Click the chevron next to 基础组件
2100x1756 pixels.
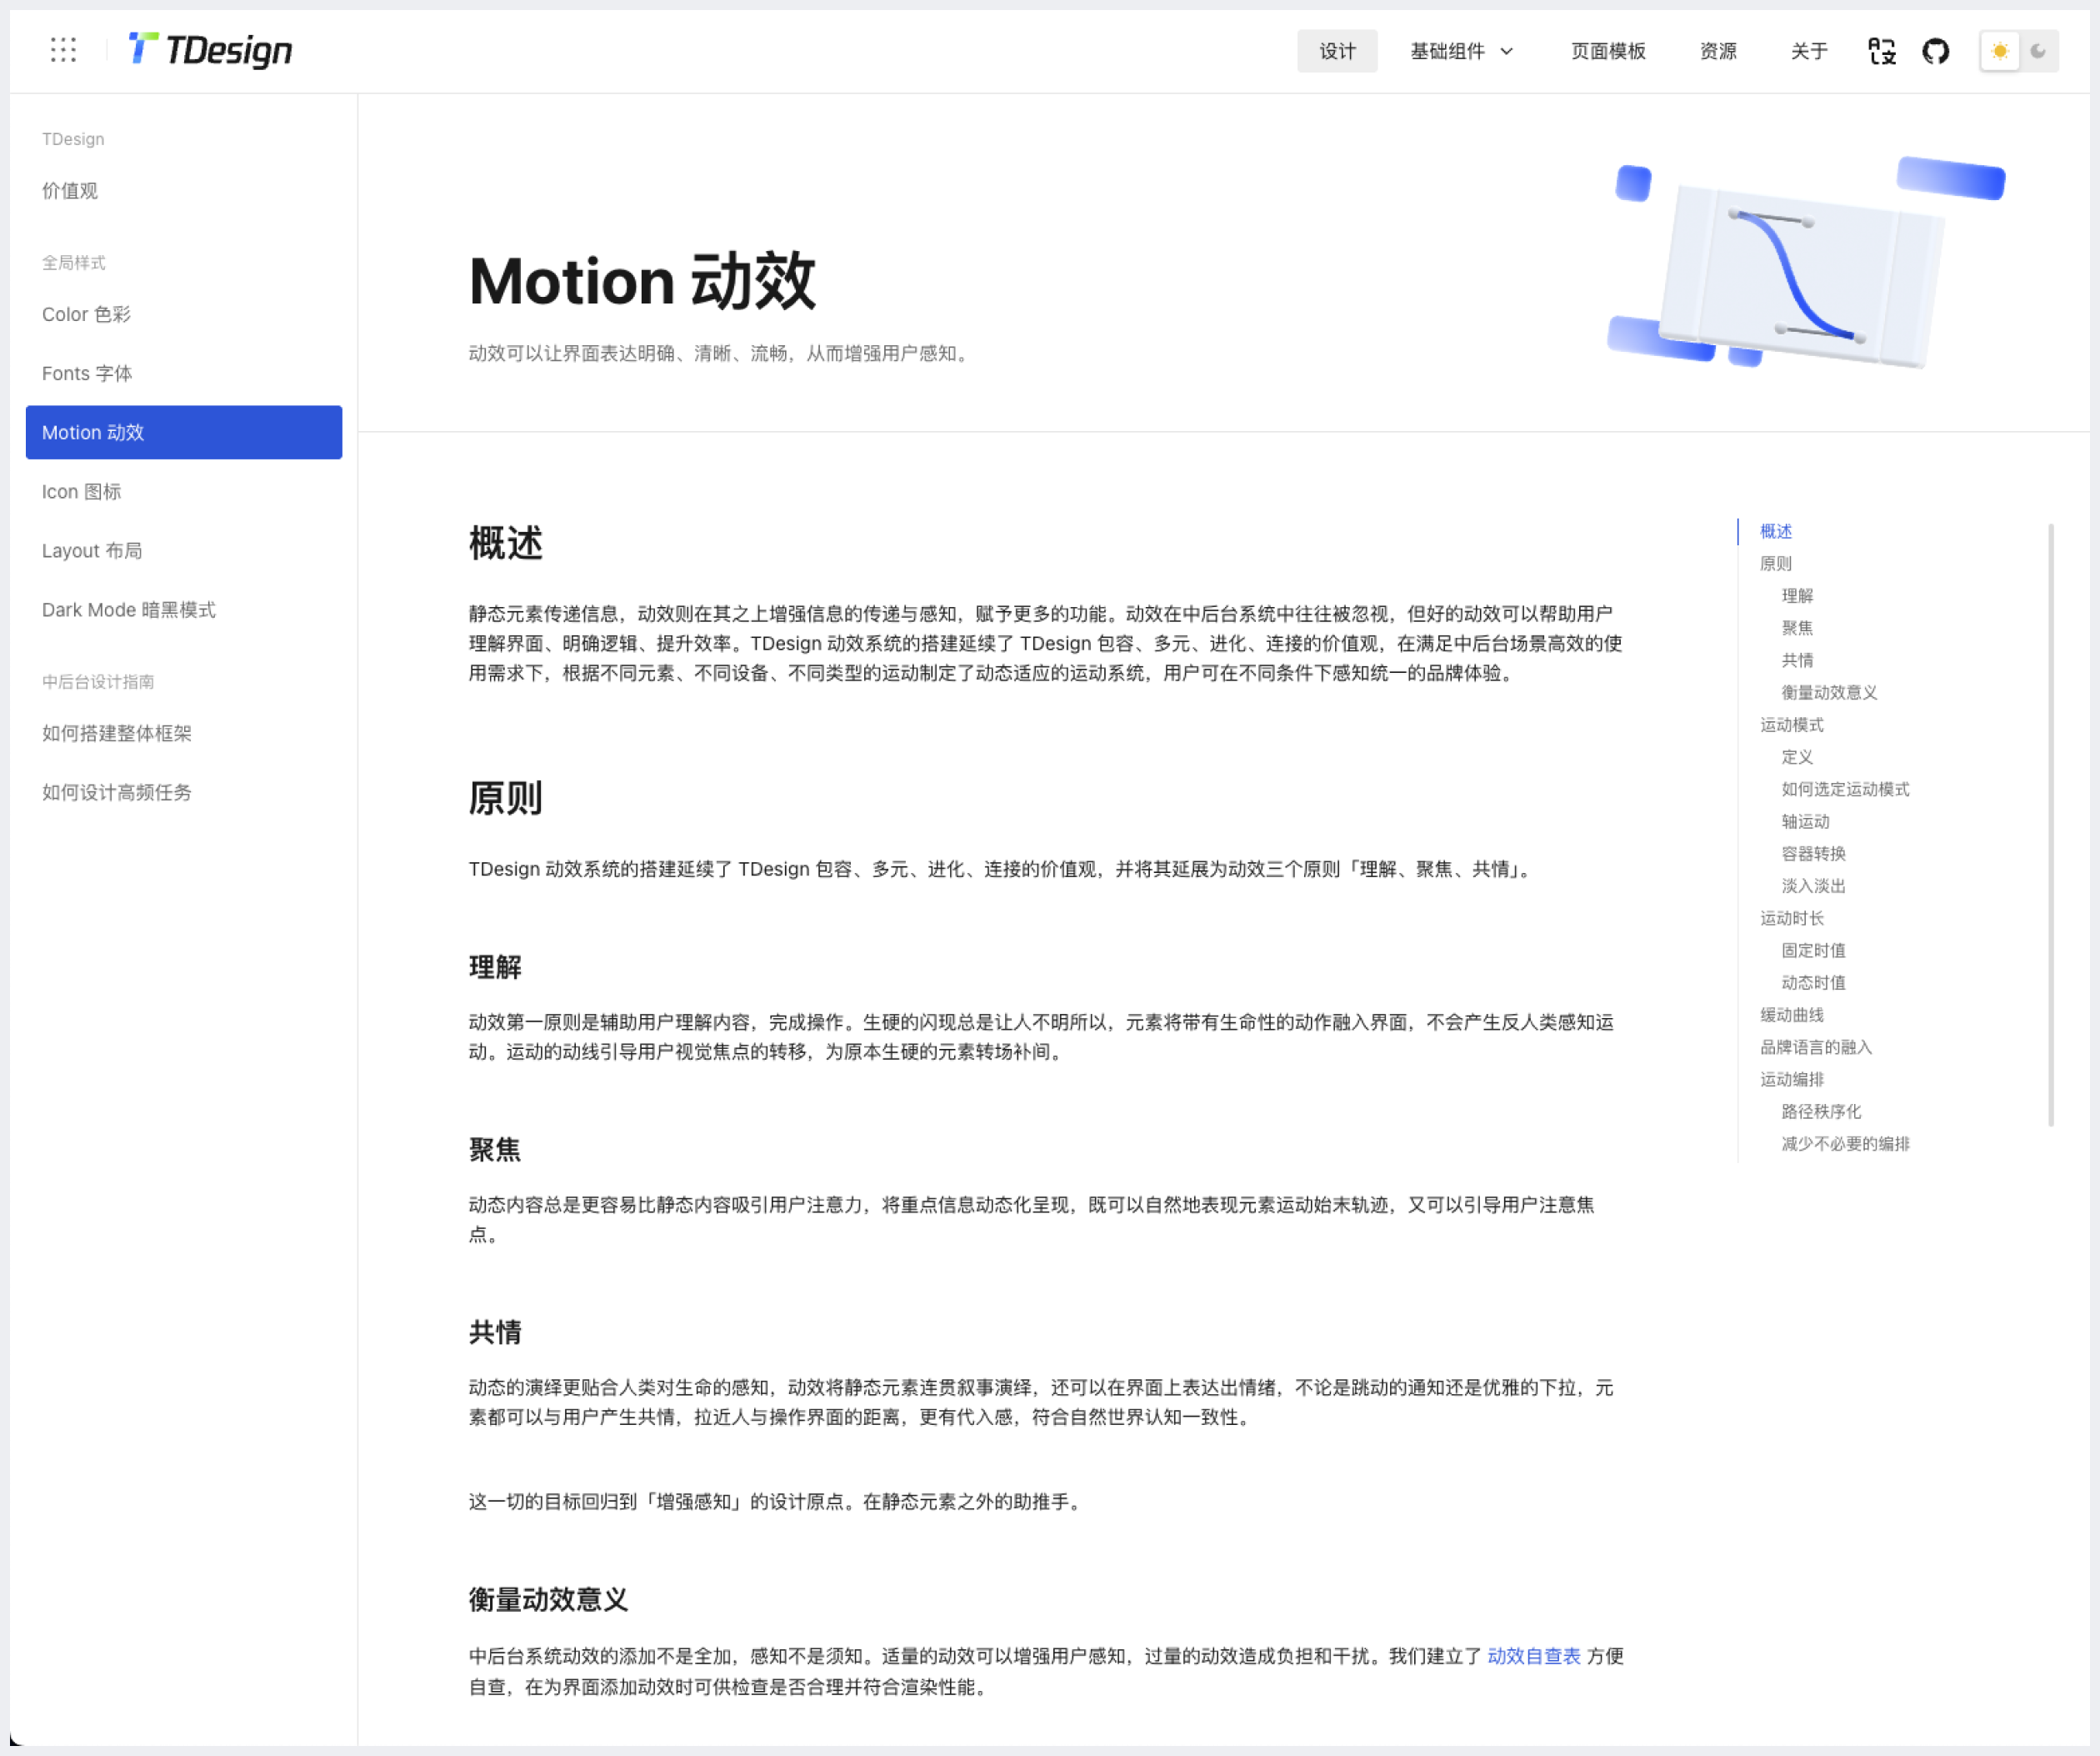coord(1507,51)
